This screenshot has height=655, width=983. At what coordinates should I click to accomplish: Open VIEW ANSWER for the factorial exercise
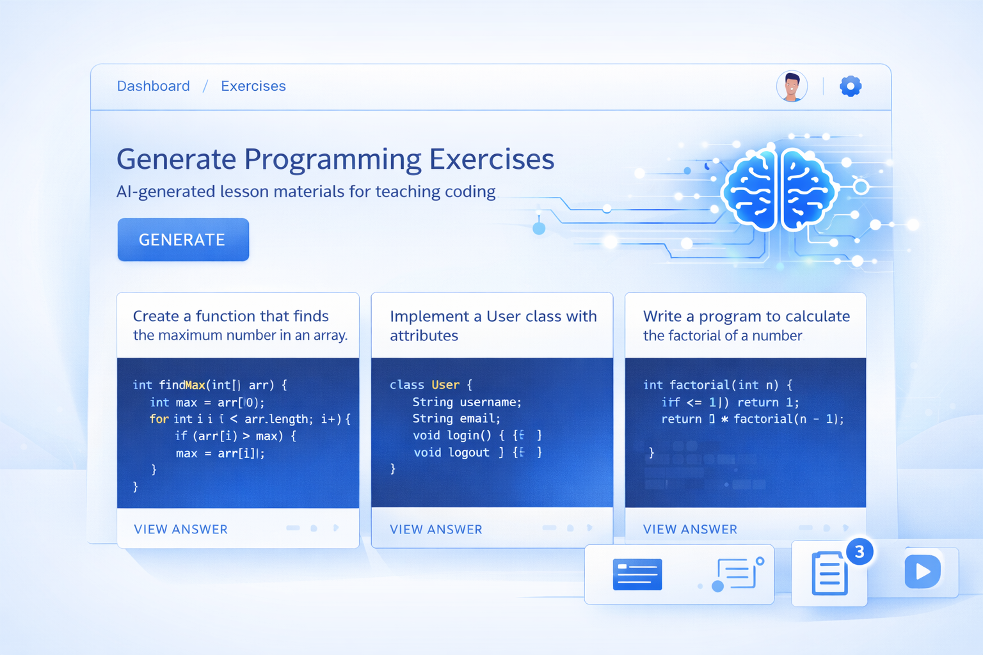[x=690, y=530]
